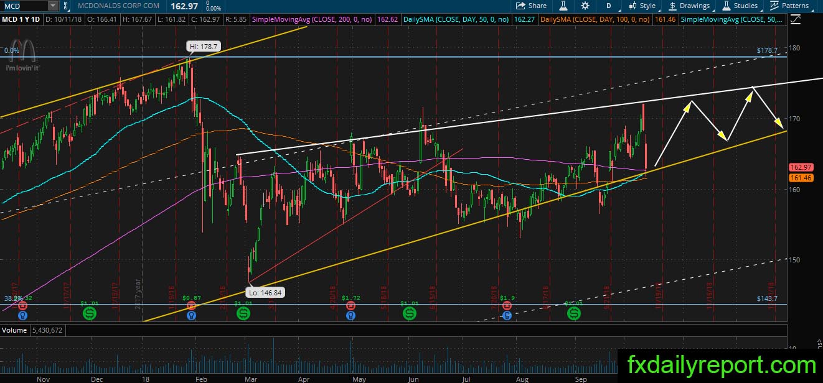This screenshot has width=823, height=383.
Task: Click the 162.62 SMA 200 value
Action: tap(387, 20)
